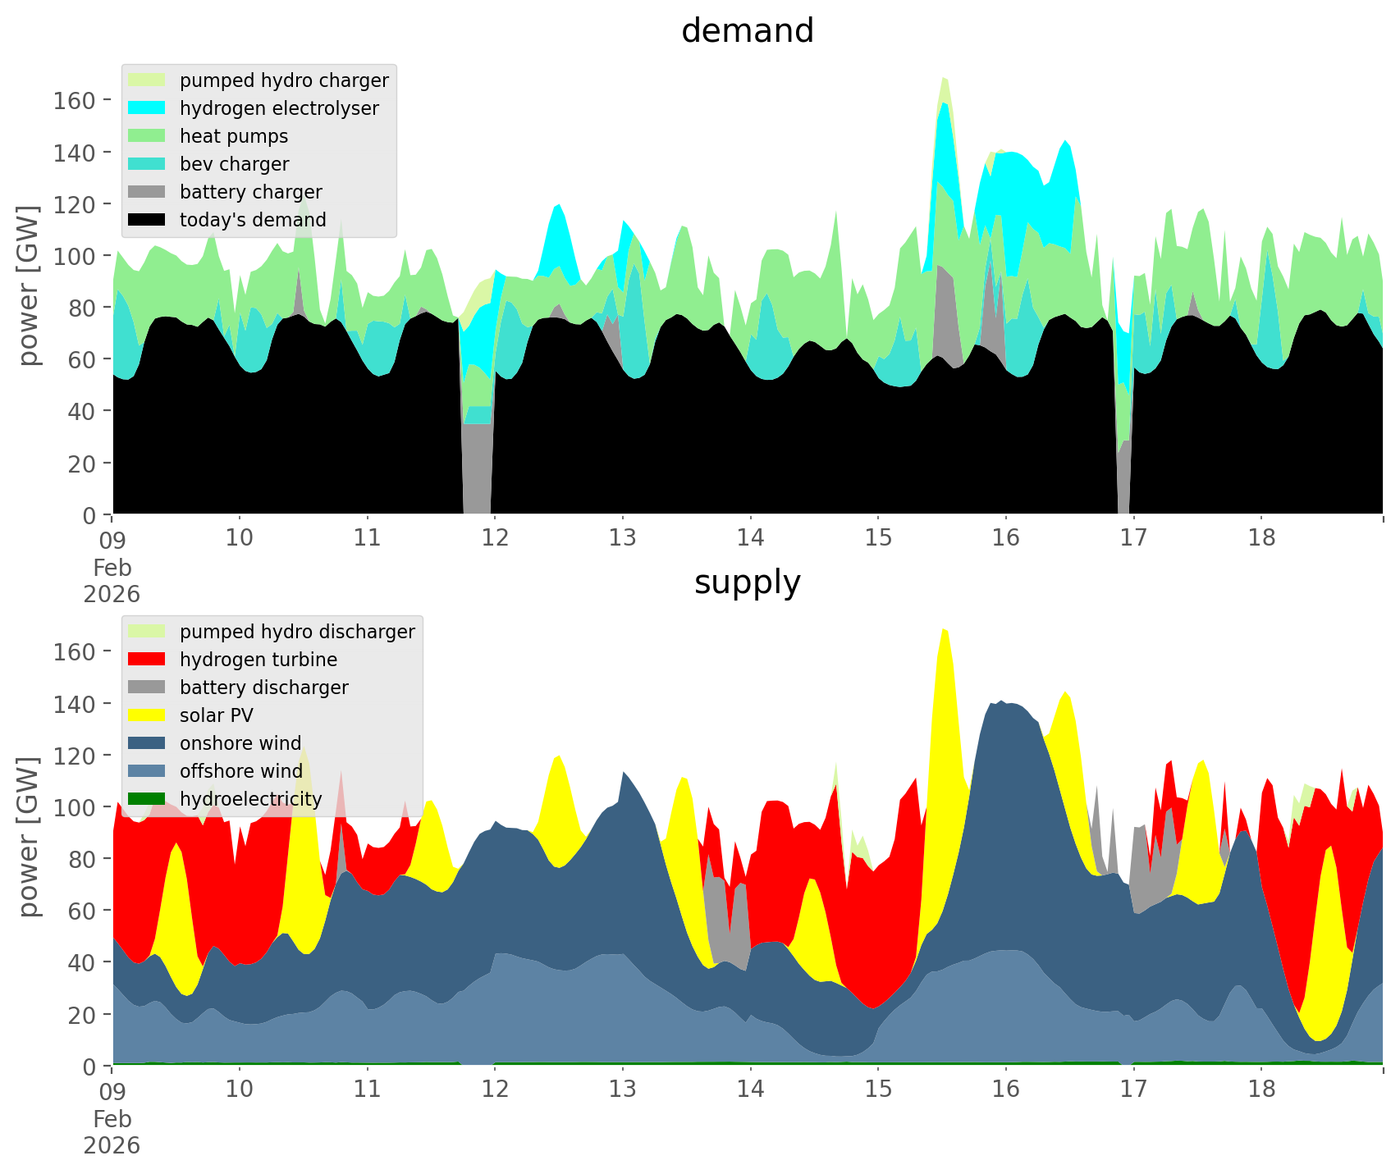Click the supply chart's power [GW] axis label

(x=29, y=837)
